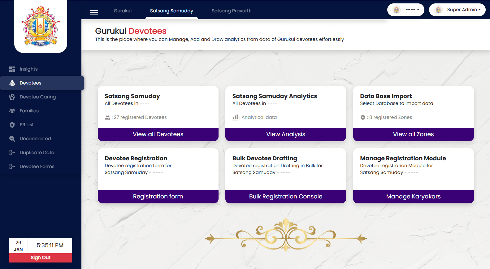Screen dimensions: 490x269
Task: Open PR List via shield icon
Action: tap(12, 125)
